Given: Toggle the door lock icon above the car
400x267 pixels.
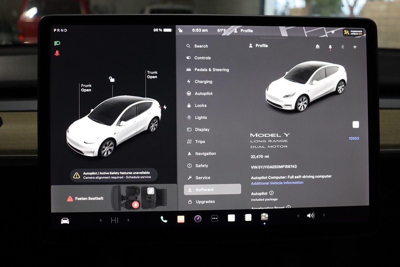Looking at the screenshot, I should (112, 79).
